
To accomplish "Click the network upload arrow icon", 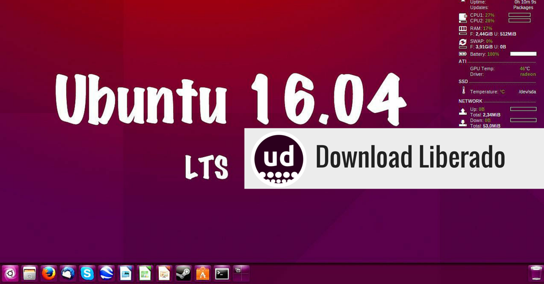I will point(463,112).
